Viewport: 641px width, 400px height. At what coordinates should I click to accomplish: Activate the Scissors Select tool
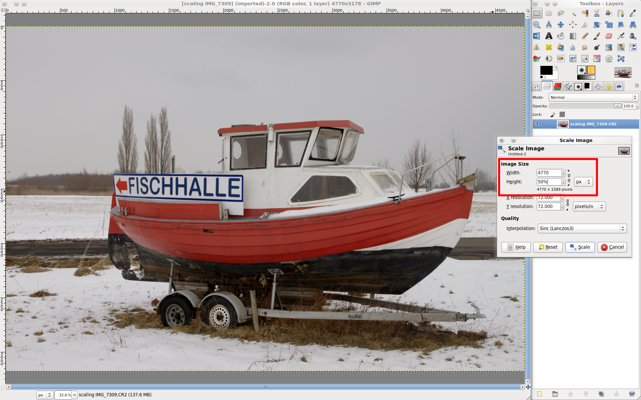tap(597, 13)
